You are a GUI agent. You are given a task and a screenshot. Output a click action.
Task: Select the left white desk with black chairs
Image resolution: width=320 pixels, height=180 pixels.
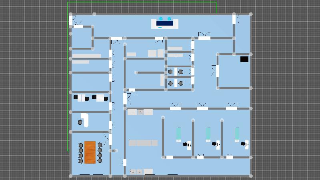81,98
